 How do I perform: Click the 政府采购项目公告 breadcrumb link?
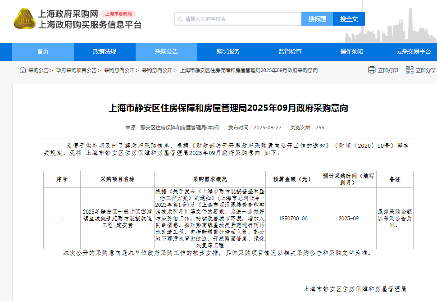(x=76, y=70)
